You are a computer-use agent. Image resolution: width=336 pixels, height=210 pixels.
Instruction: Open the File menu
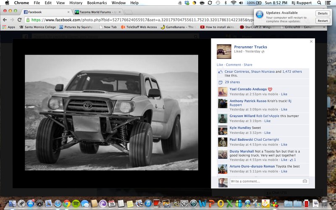click(37, 3)
